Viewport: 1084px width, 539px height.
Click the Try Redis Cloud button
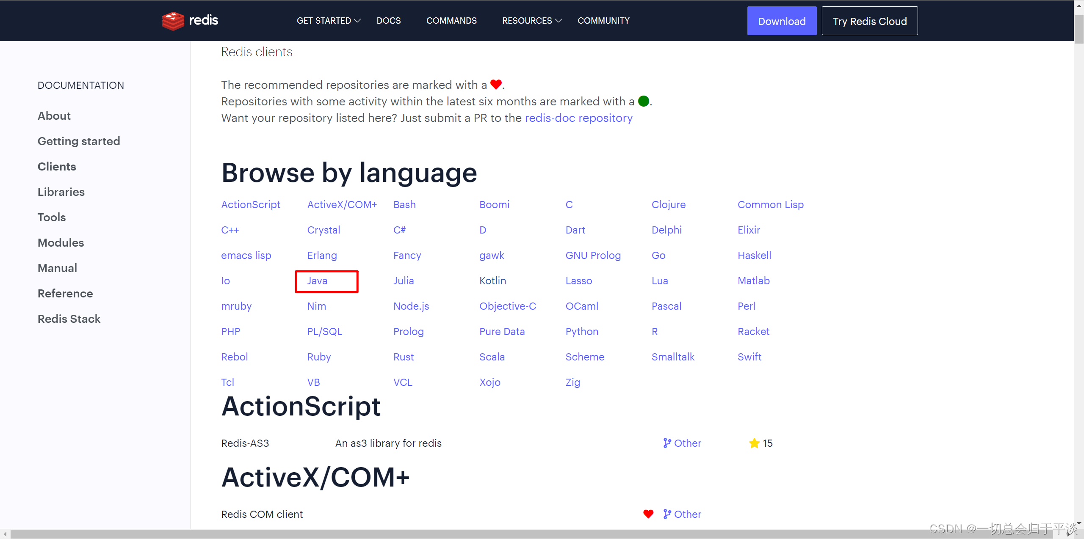[x=869, y=21]
